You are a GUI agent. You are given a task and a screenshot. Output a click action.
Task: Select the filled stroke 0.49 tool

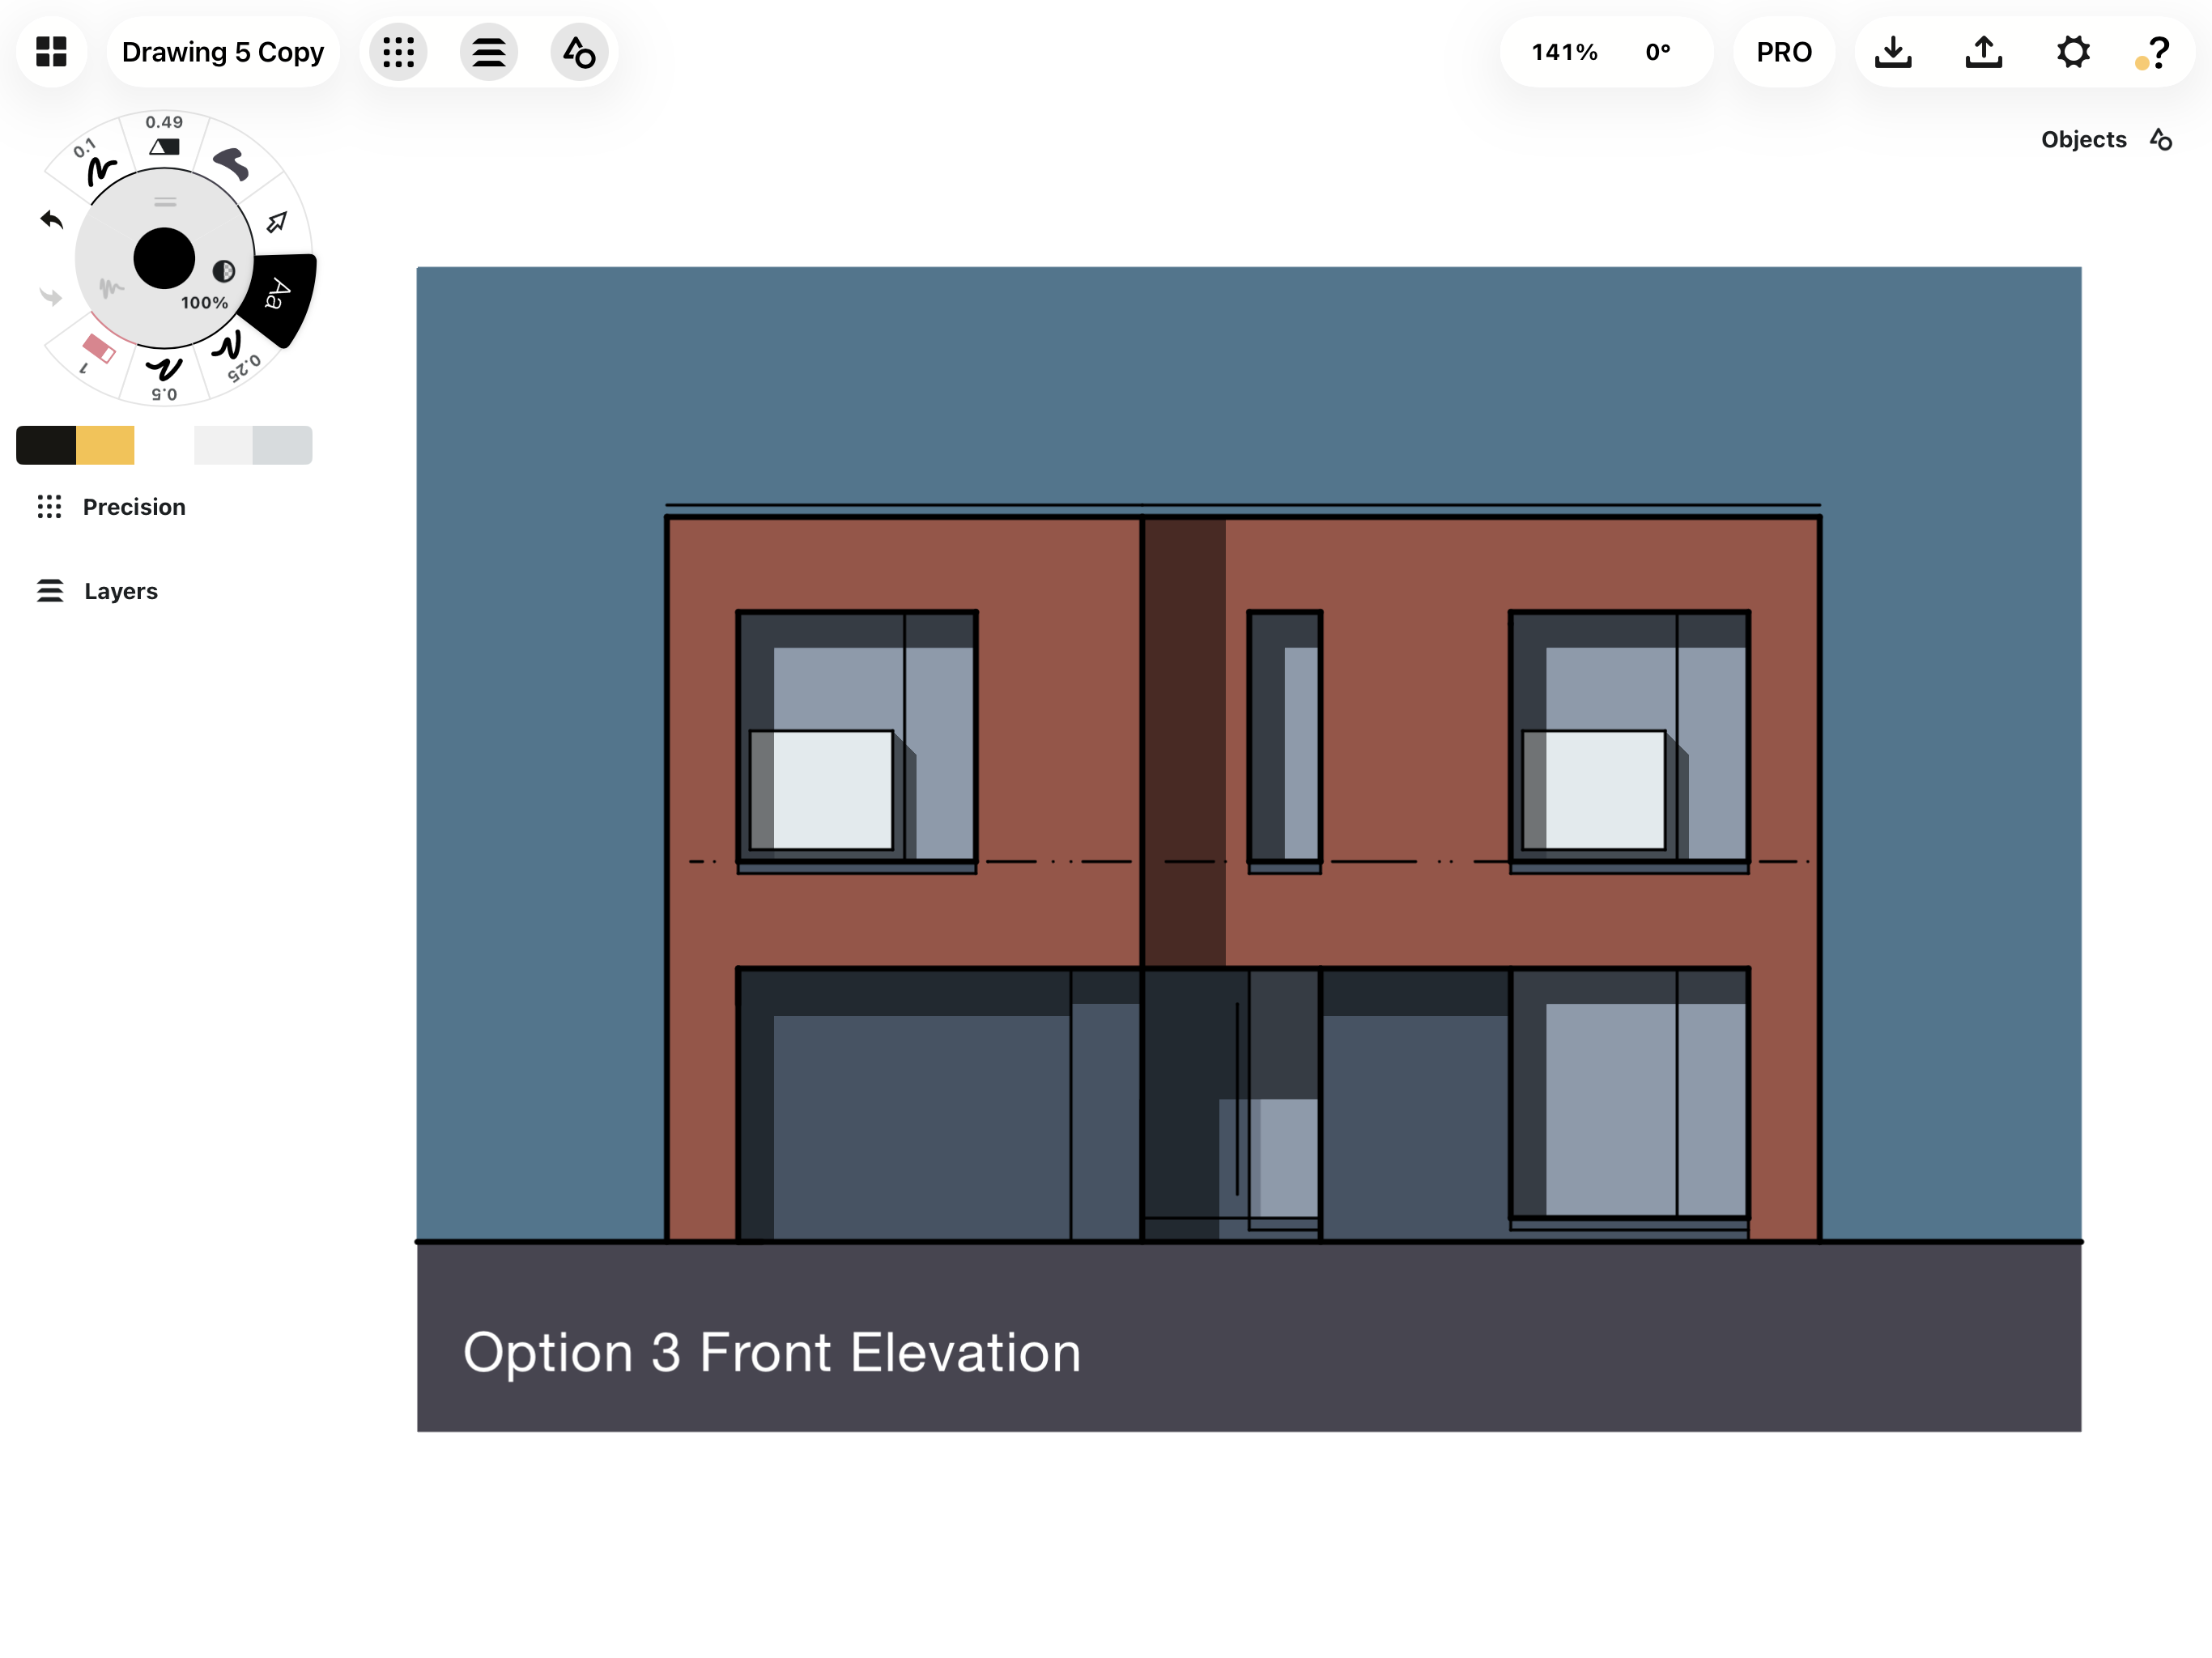(164, 146)
